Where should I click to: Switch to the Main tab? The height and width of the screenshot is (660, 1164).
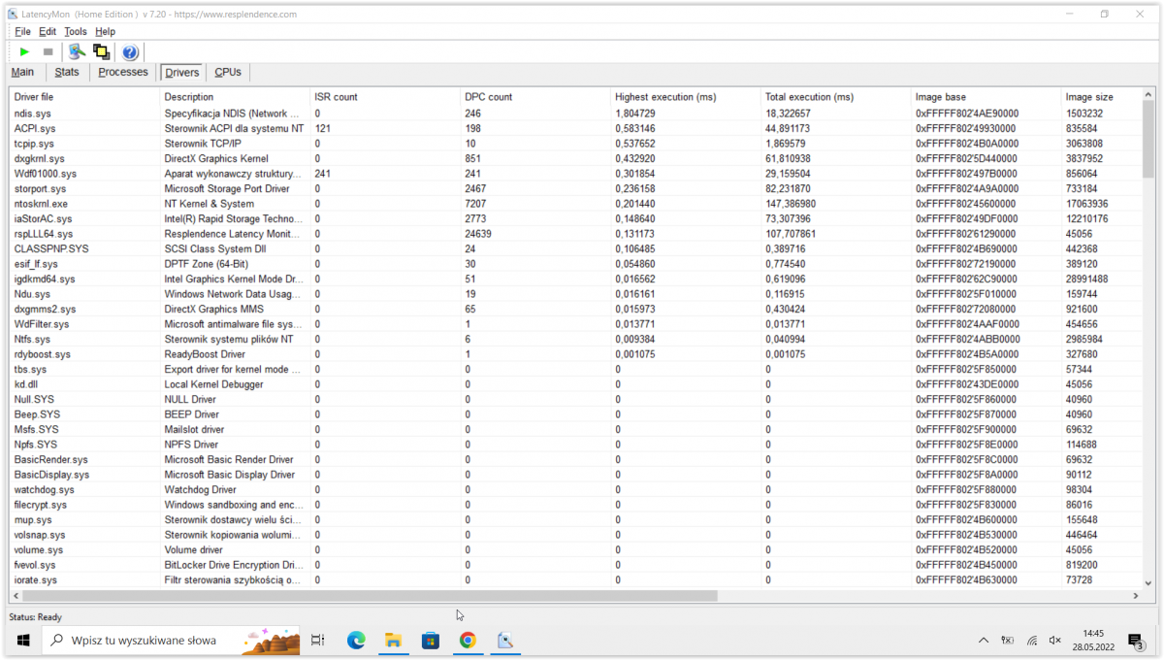click(x=22, y=73)
